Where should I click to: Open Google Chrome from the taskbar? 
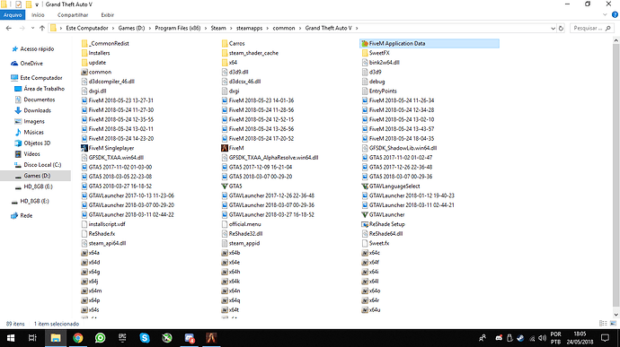[78, 338]
